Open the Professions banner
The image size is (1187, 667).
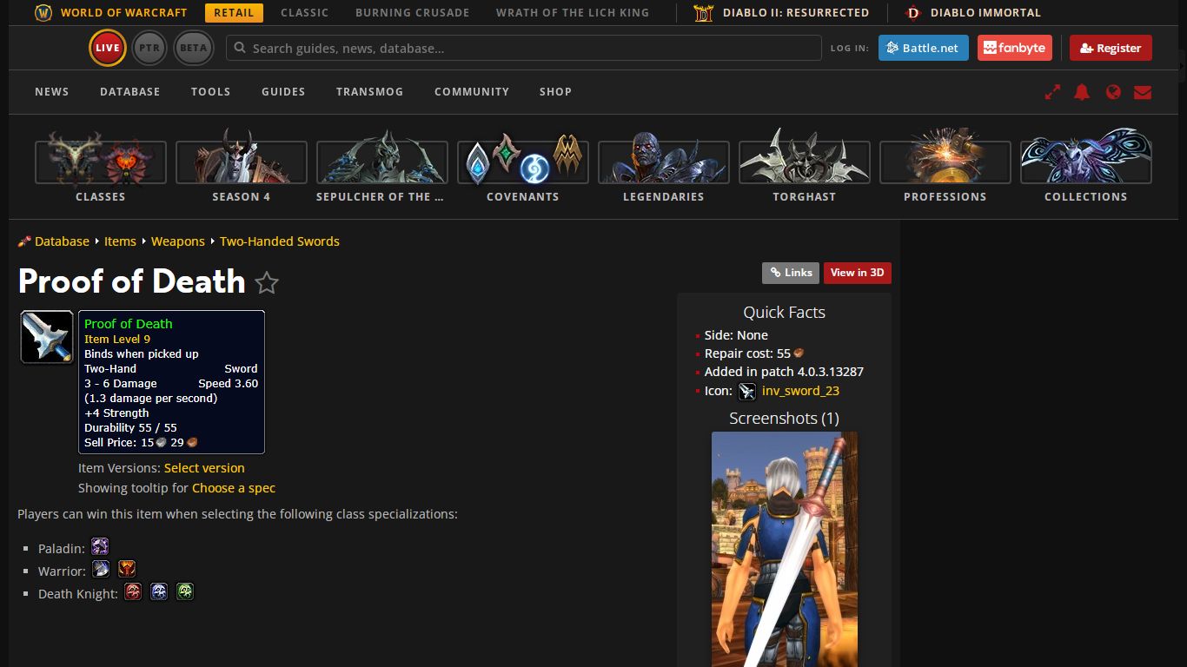945,166
